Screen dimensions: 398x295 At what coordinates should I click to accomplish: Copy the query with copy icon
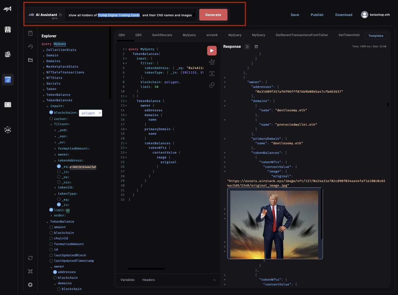(212, 85)
